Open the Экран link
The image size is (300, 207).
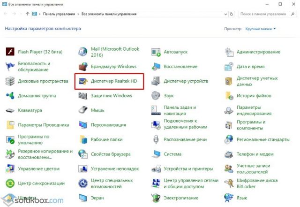click(x=97, y=198)
